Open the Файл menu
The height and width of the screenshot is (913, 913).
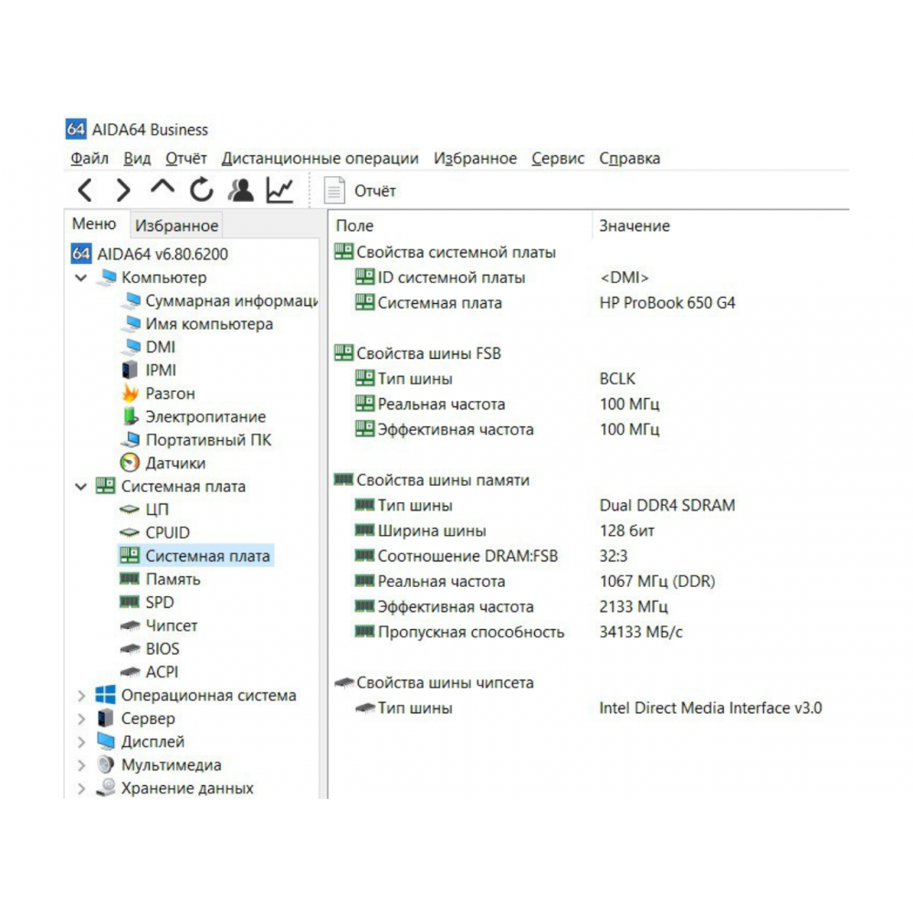pyautogui.click(x=89, y=158)
